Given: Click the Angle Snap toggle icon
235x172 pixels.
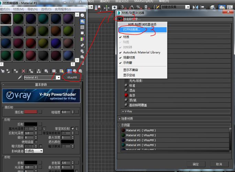Looking at the screenshot, I should 132,7.
